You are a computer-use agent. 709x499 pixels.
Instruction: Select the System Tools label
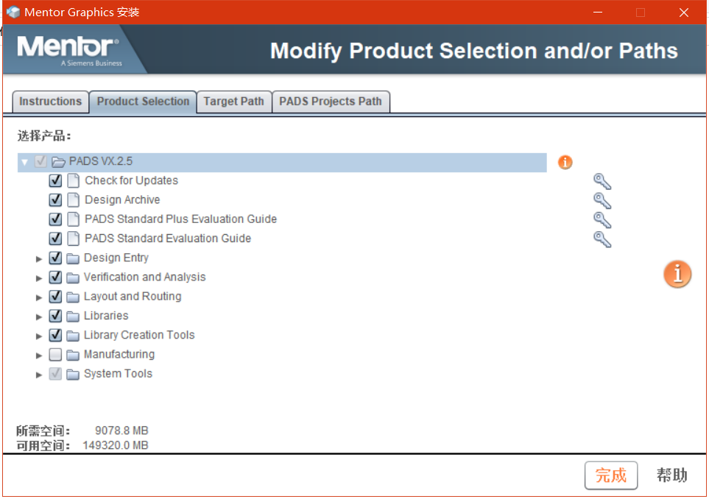pyautogui.click(x=118, y=374)
